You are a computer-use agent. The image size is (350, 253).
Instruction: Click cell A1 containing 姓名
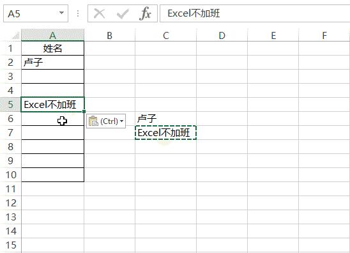pyautogui.click(x=52, y=48)
